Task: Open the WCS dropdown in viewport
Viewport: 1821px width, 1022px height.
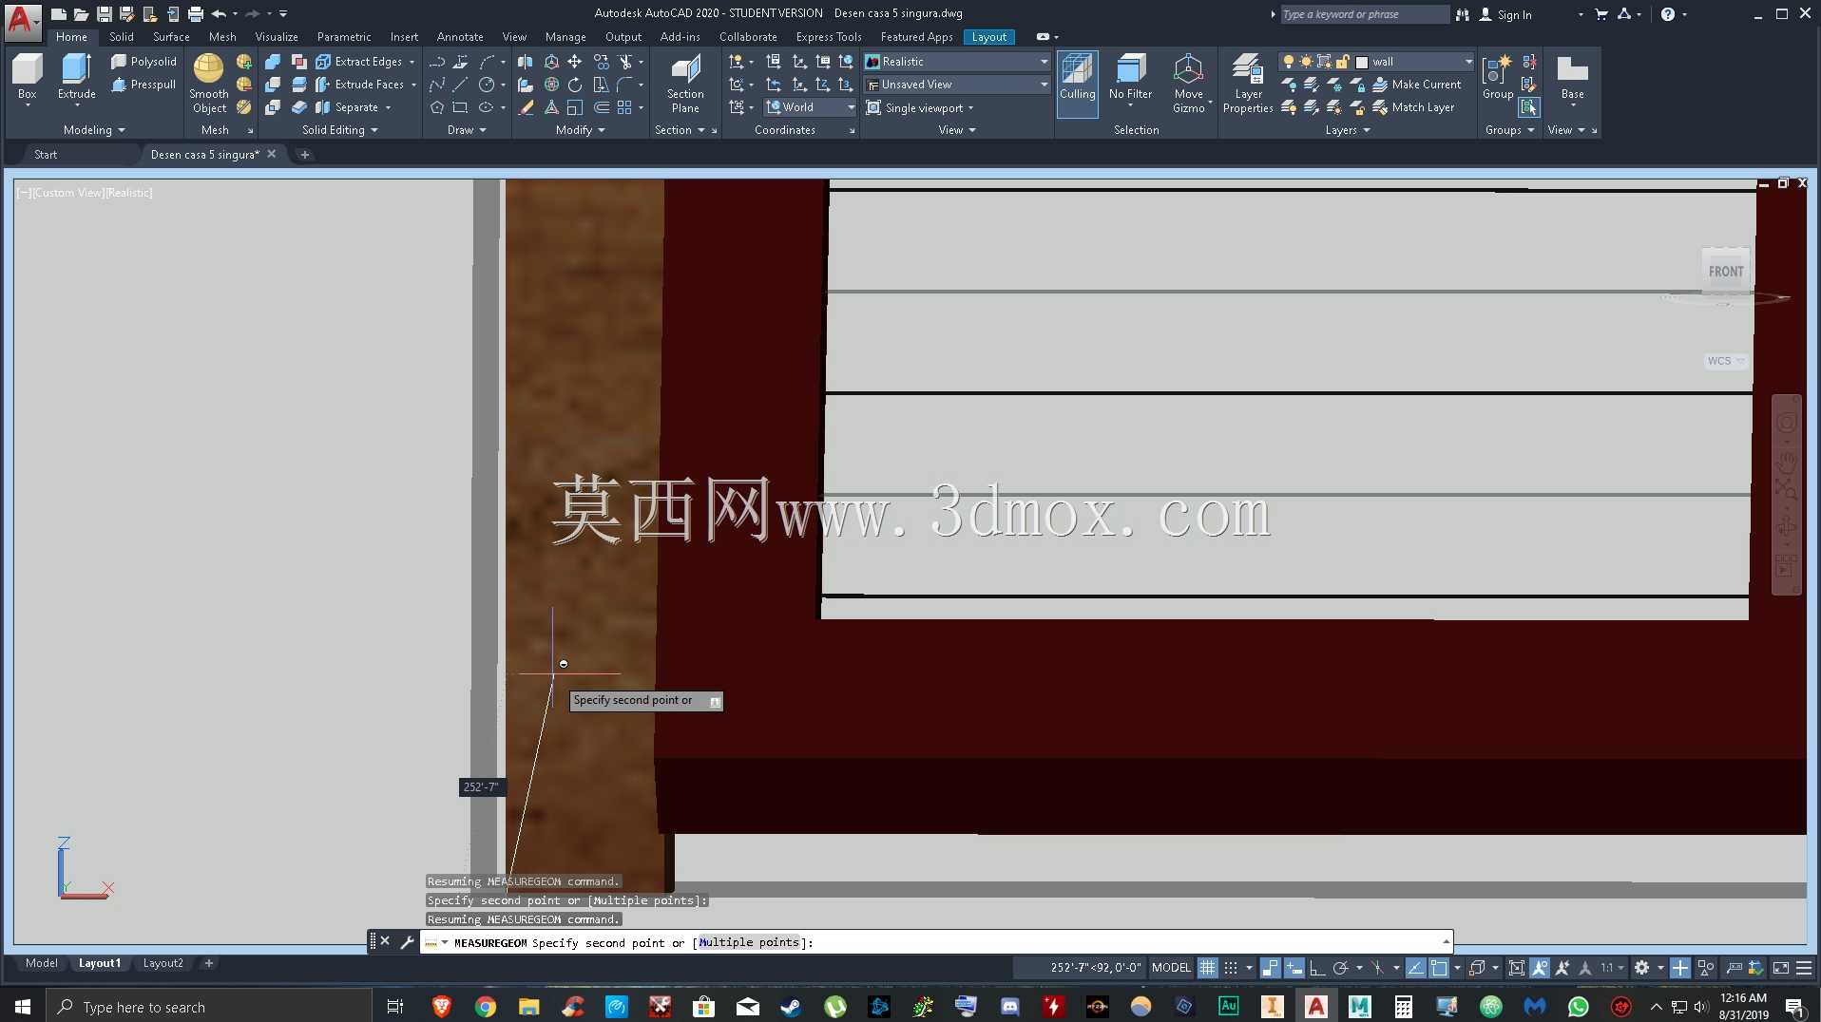Action: point(1725,361)
